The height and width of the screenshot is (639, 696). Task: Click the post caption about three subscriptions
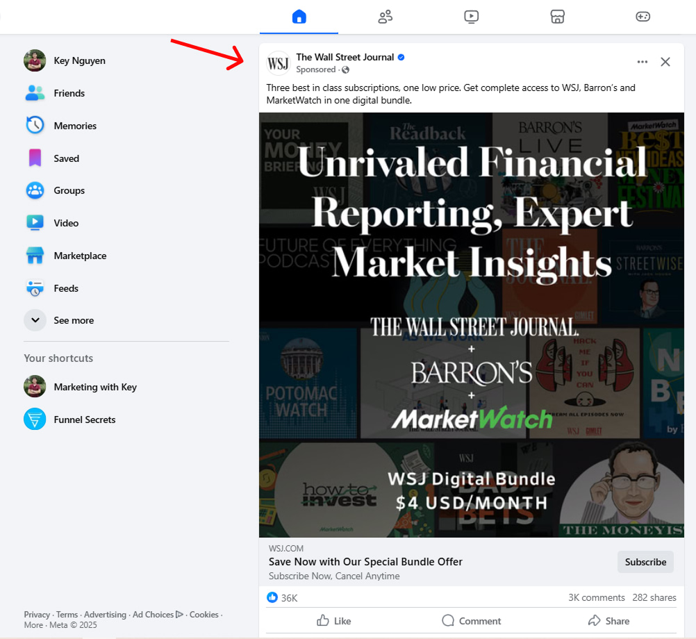pyautogui.click(x=451, y=94)
